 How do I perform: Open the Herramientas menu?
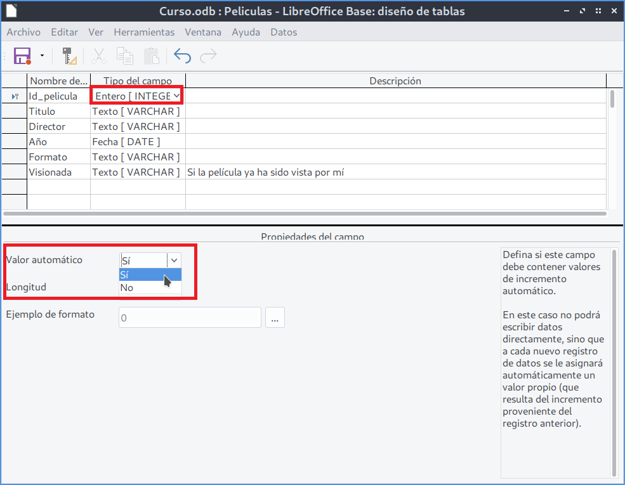click(144, 32)
